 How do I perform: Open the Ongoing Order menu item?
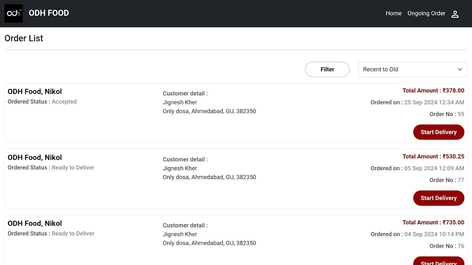(426, 13)
